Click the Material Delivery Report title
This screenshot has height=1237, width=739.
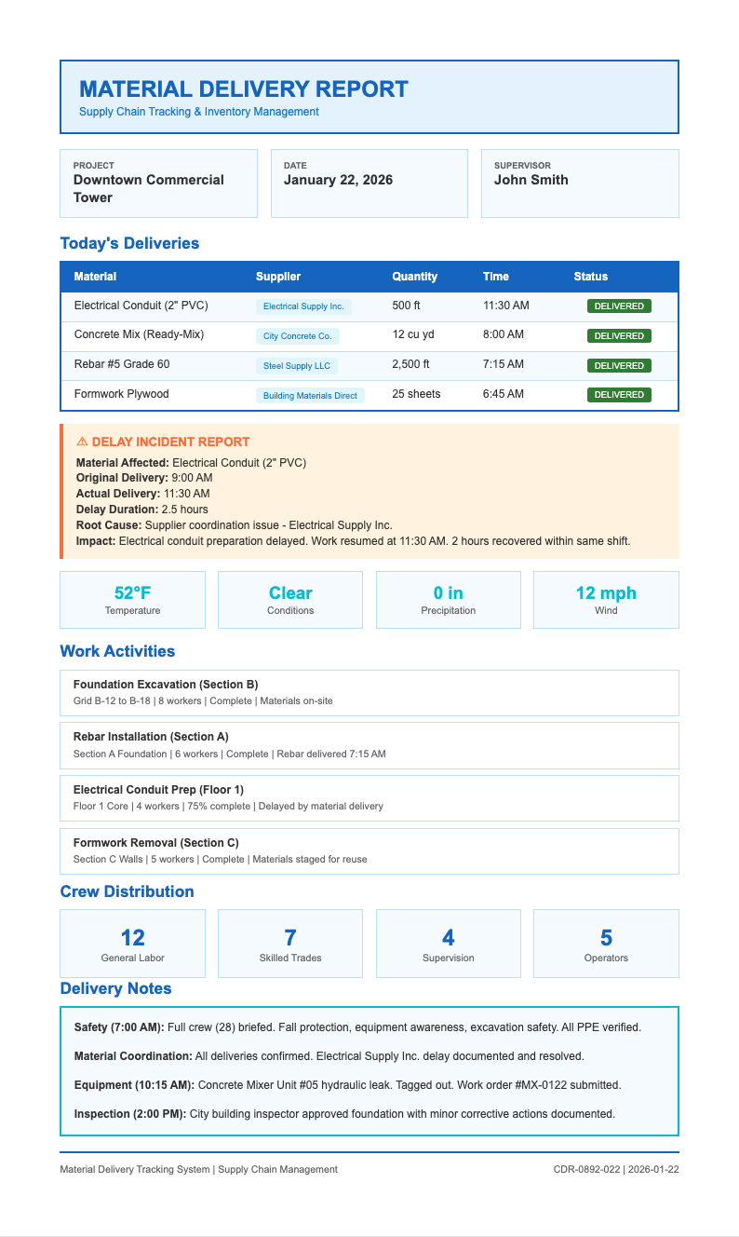click(244, 89)
